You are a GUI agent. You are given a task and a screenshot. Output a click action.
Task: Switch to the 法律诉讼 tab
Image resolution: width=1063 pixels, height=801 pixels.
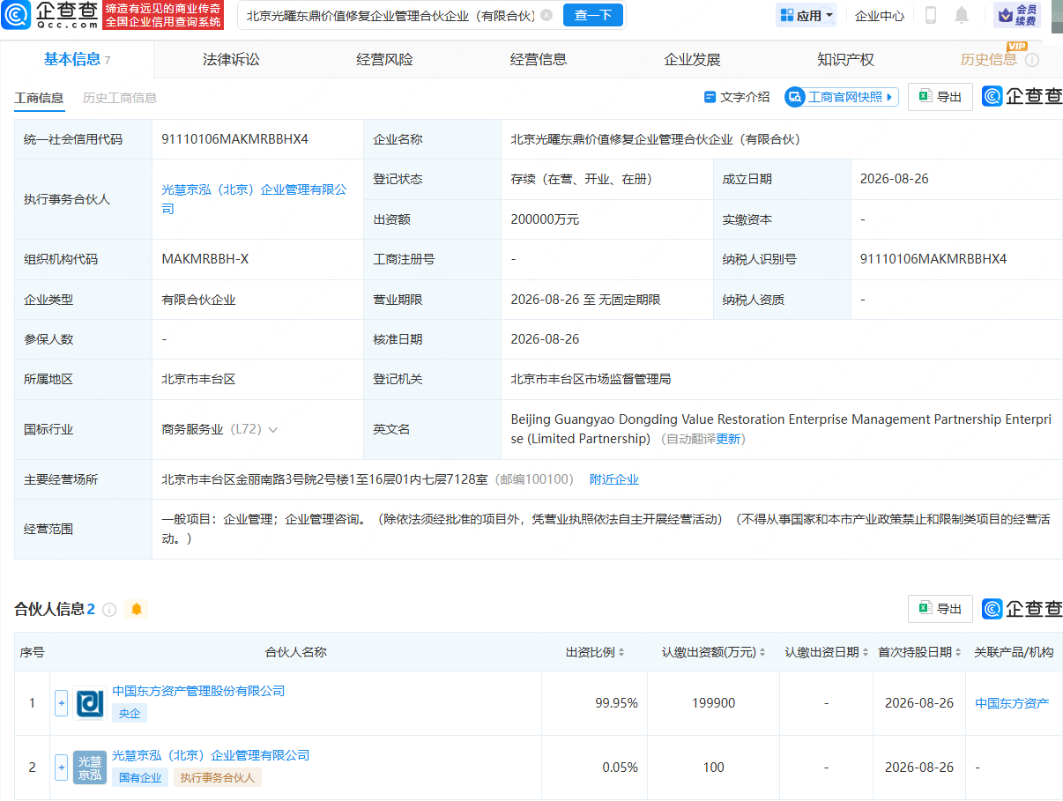click(231, 60)
